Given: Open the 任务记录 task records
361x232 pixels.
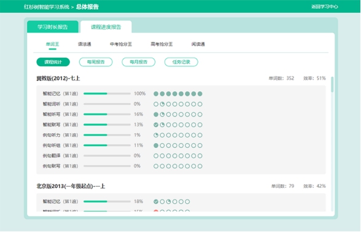Looking at the screenshot, I should click(x=181, y=62).
